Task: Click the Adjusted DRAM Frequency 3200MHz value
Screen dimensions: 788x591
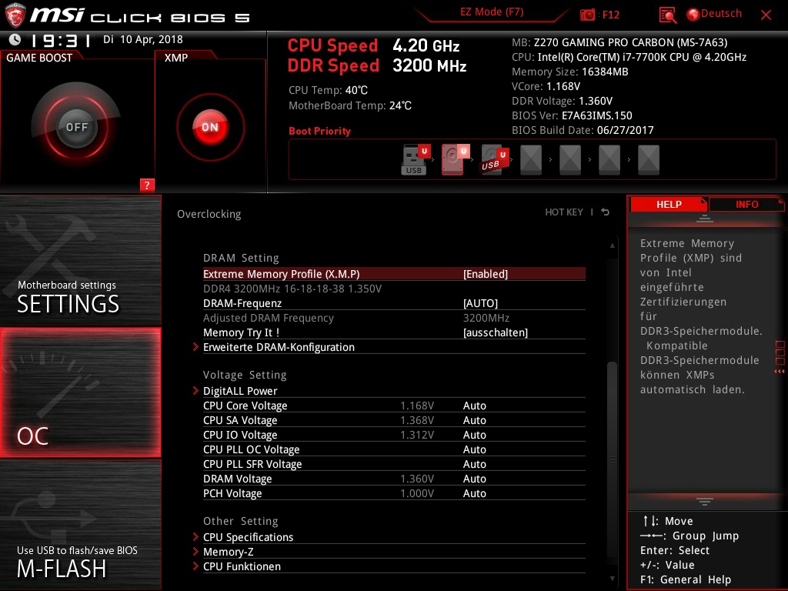Action: (x=486, y=318)
